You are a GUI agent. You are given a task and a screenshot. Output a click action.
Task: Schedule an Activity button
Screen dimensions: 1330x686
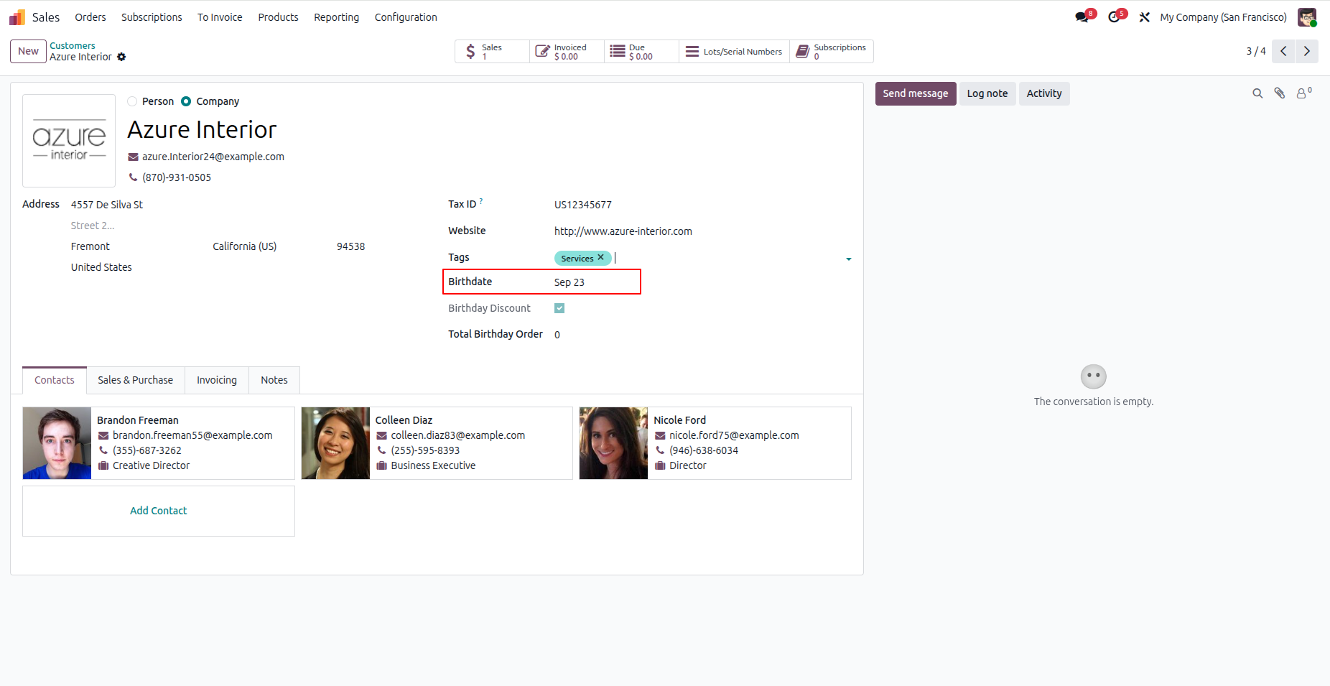point(1044,93)
